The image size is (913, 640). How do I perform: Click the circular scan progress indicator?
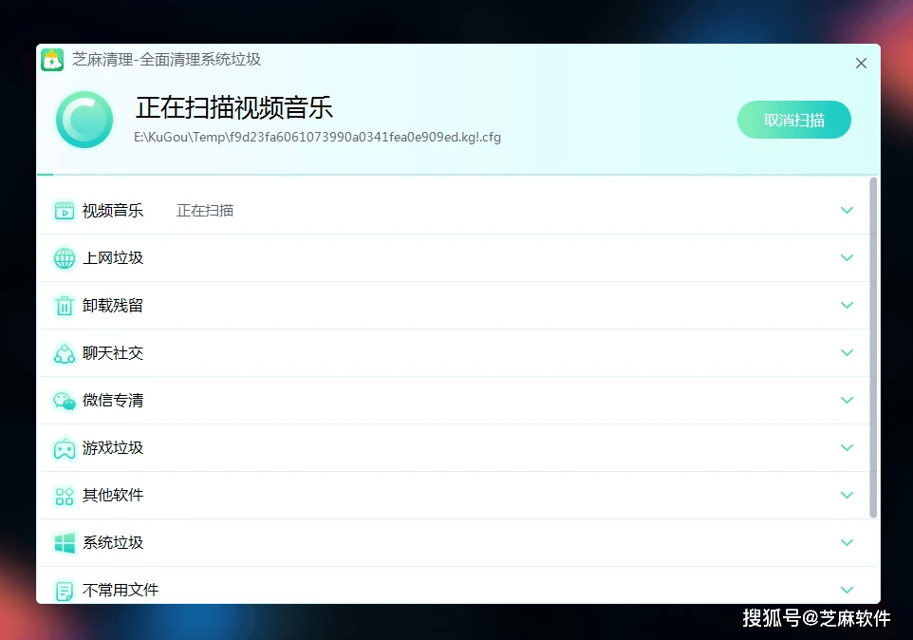tap(84, 119)
